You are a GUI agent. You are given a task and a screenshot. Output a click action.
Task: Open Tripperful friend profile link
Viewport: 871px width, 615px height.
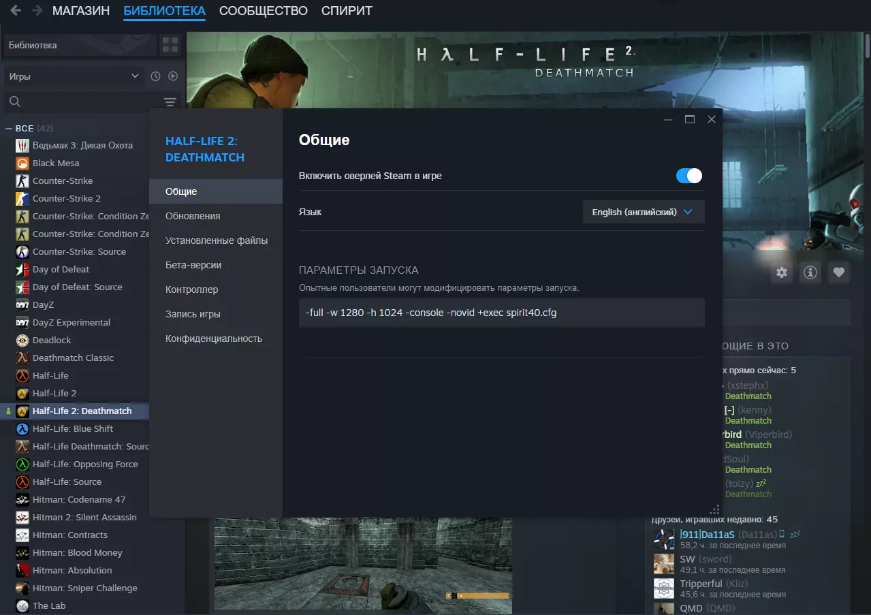(x=701, y=584)
